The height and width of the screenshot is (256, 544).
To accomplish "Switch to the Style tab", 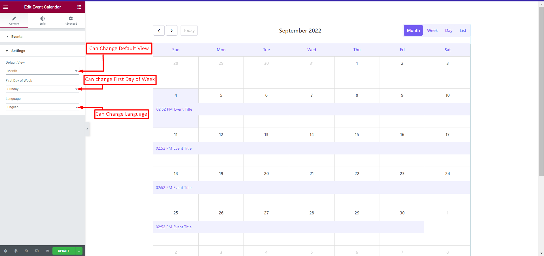I will coord(43,20).
